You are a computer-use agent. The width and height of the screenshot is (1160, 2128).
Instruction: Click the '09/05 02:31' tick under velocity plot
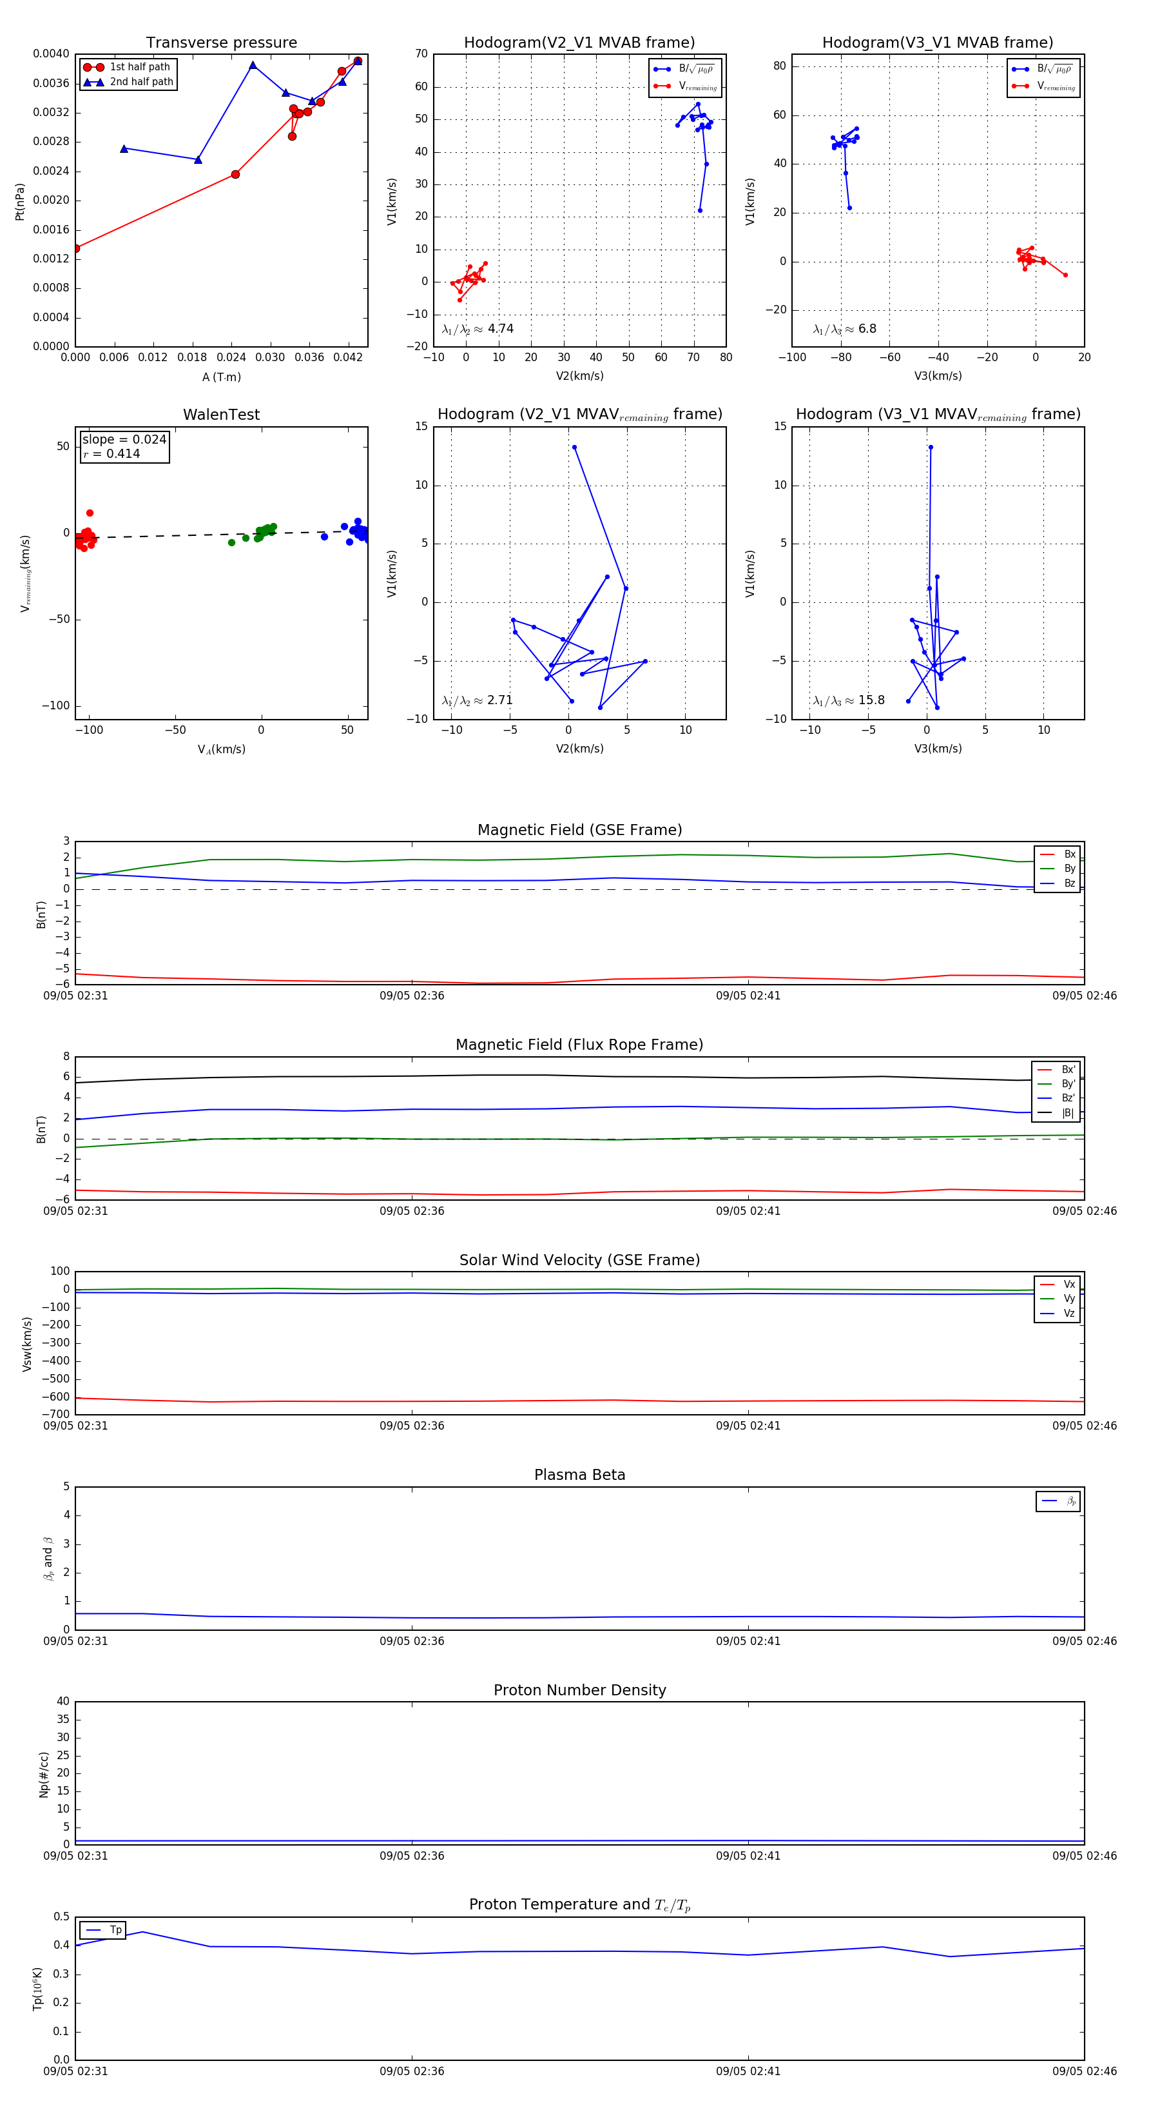pyautogui.click(x=75, y=1426)
